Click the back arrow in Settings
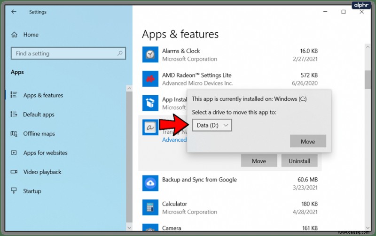376x236 pixels. tap(14, 12)
